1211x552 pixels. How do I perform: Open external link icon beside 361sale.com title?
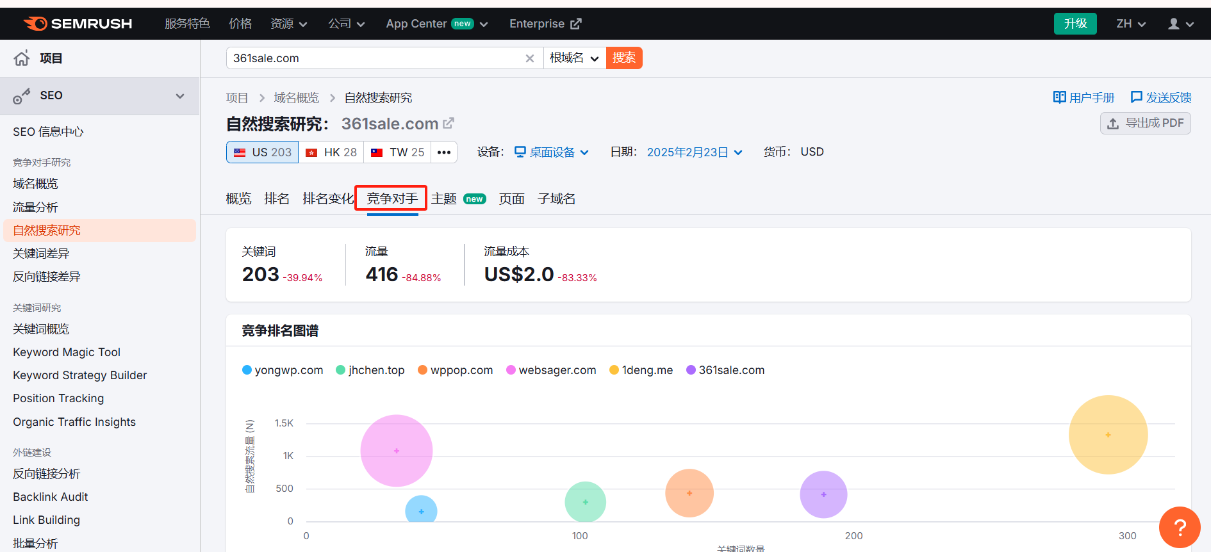(x=449, y=123)
